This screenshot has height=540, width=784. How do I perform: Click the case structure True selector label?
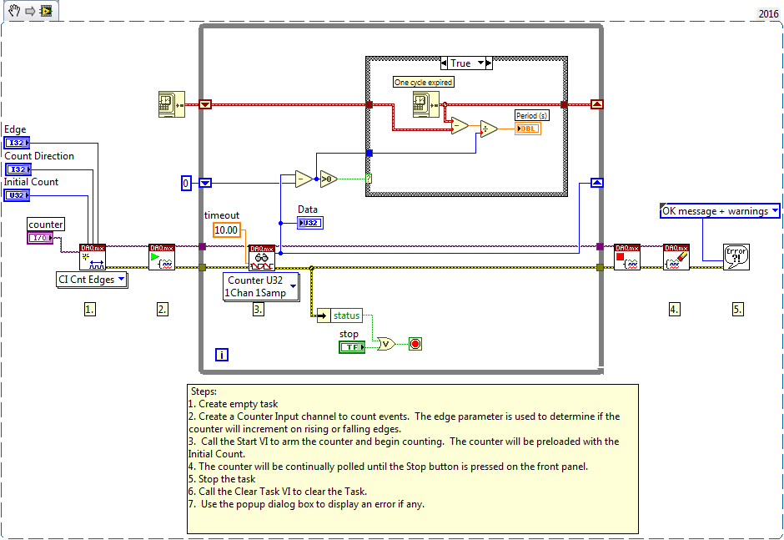[460, 63]
